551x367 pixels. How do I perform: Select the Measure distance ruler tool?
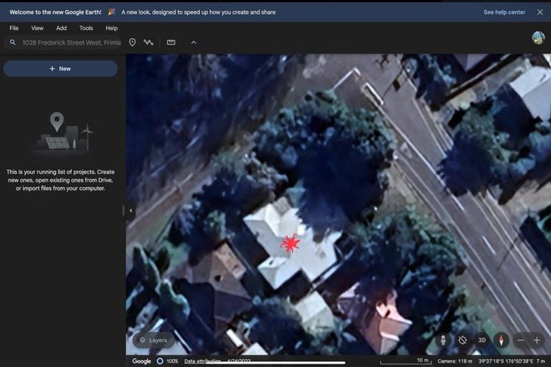171,42
